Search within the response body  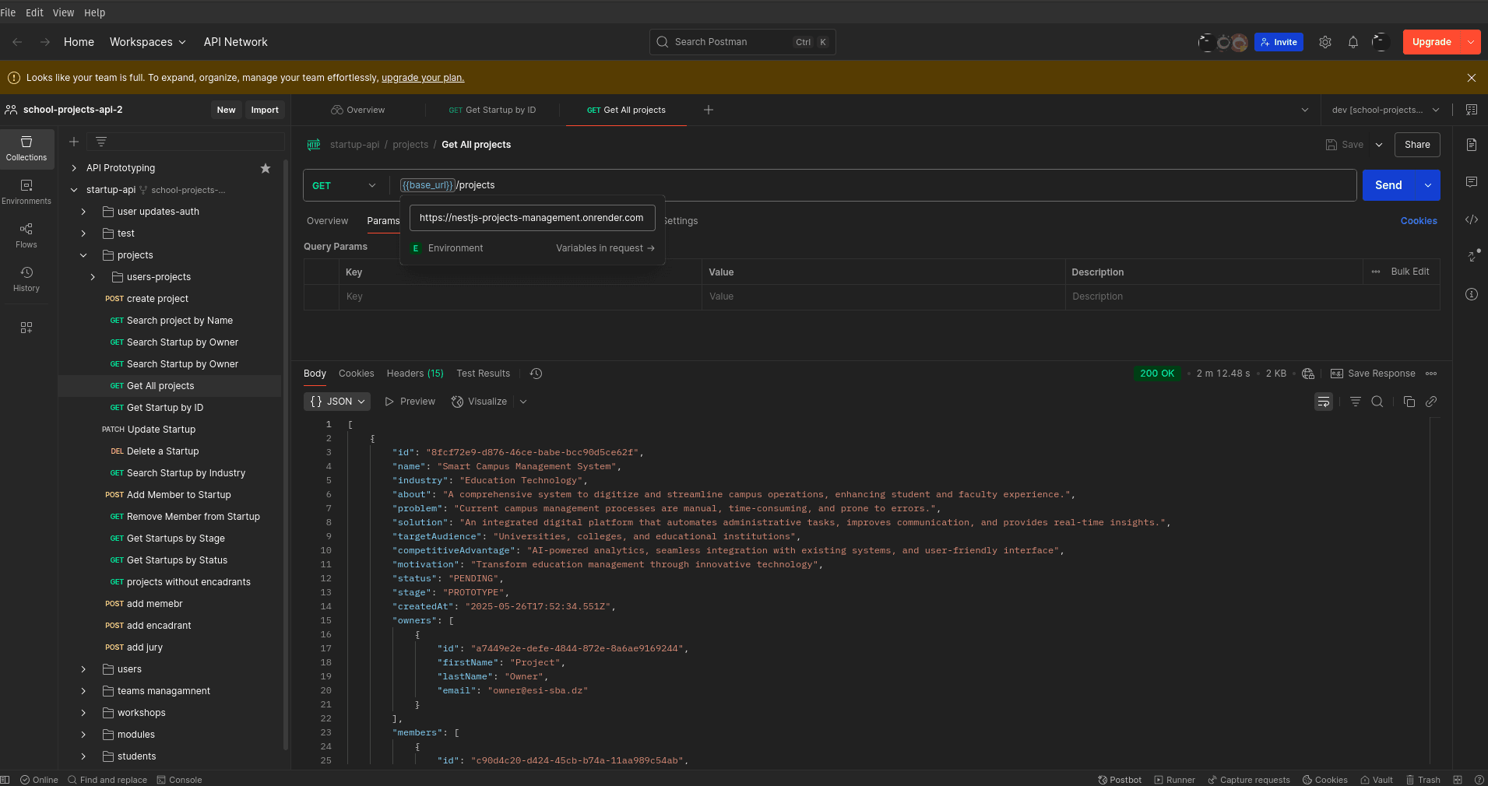click(x=1377, y=402)
